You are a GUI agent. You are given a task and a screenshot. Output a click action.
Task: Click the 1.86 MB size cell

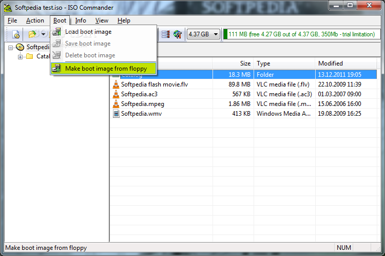(239, 104)
